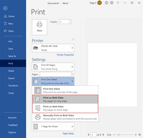Screen dimensions: 143x138
Task: Go to Info page
Action: coord(10,41)
